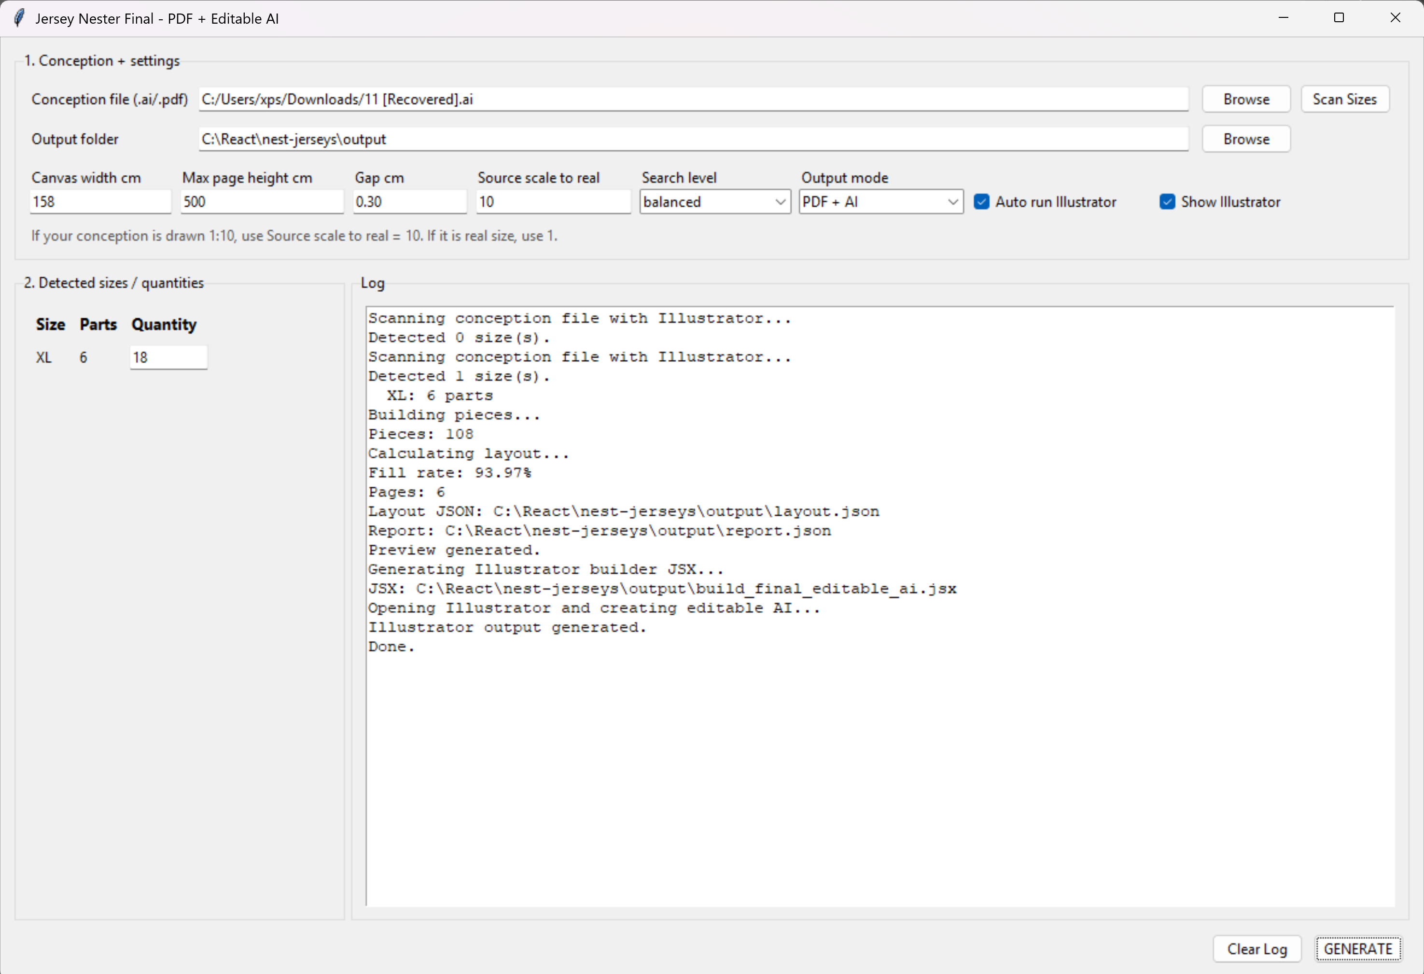Toggle the Show Illustrator checkbox
Viewport: 1424px width, 974px height.
pyautogui.click(x=1167, y=202)
